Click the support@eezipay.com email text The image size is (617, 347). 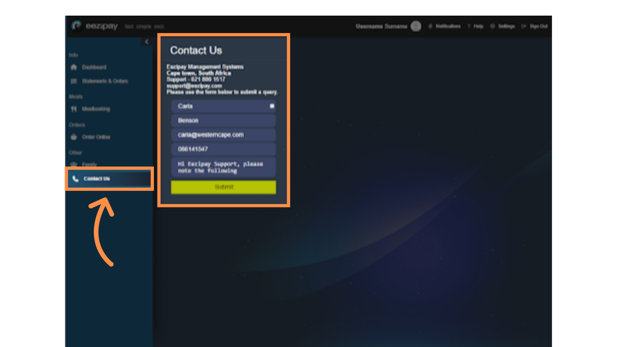(x=194, y=86)
